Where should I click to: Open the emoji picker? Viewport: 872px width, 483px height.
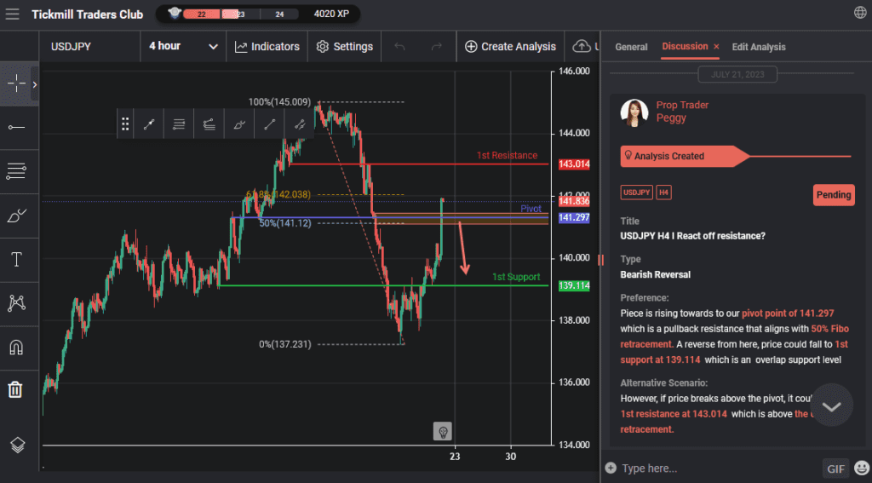862,468
